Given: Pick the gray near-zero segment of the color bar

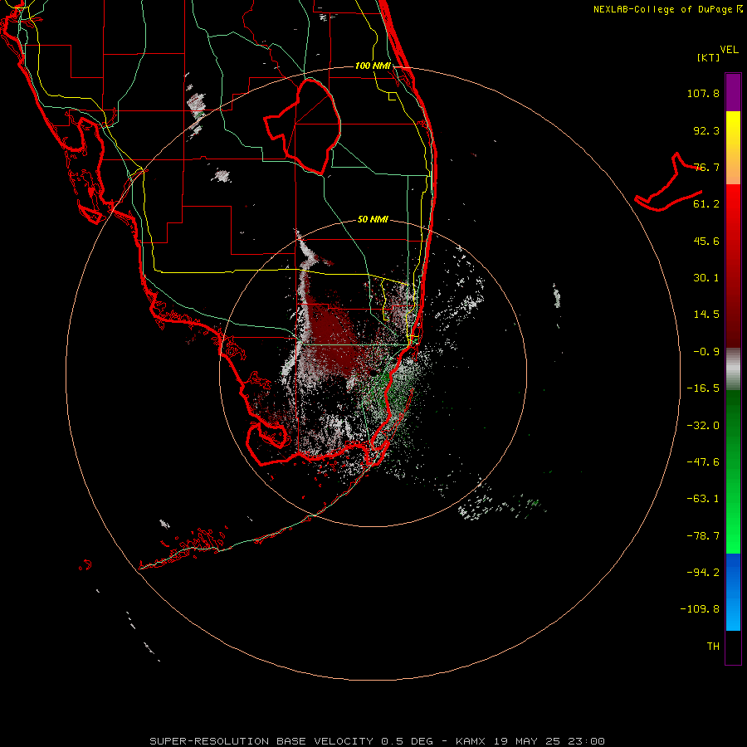Looking at the screenshot, I should 733,368.
